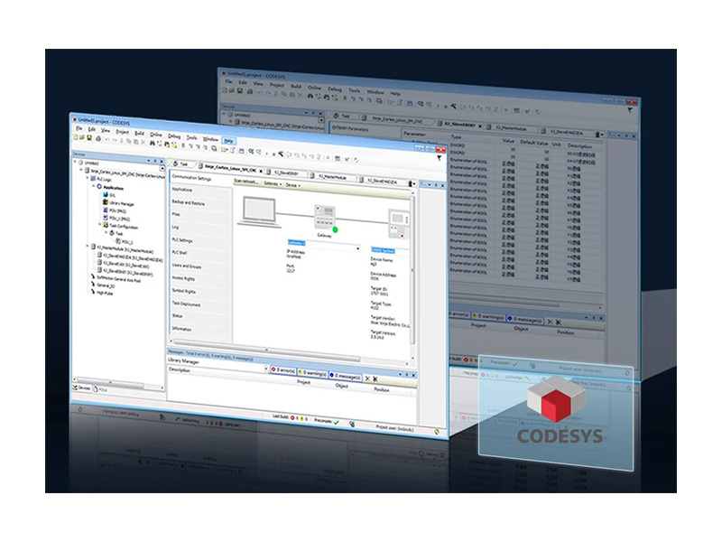Switch to the POUs tab below the device tree
722x542 pixels.
[101, 389]
